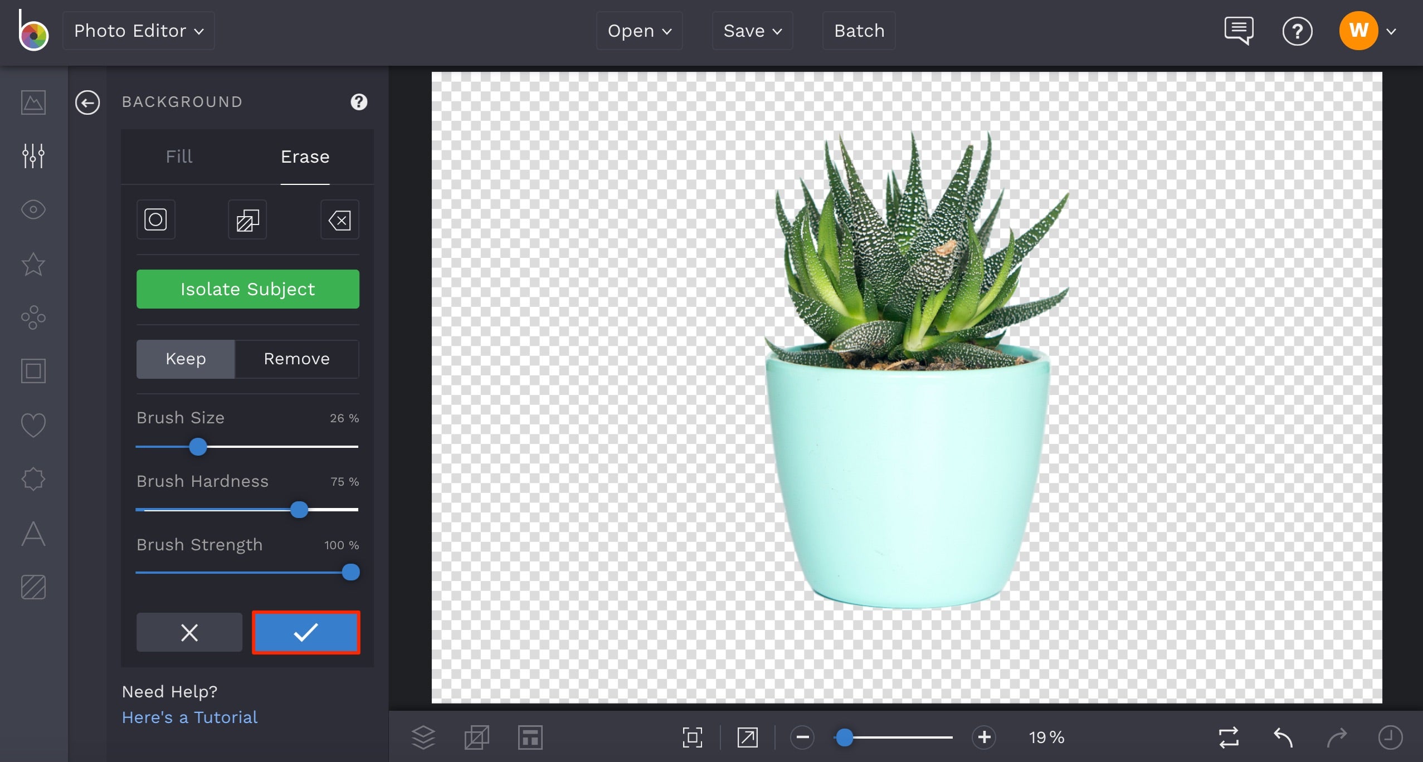Screen dimensions: 1423x762
Task: Switch to the Fill tab
Action: tap(178, 157)
